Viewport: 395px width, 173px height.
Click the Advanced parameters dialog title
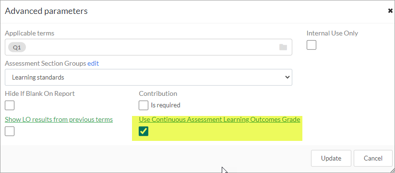pyautogui.click(x=47, y=11)
